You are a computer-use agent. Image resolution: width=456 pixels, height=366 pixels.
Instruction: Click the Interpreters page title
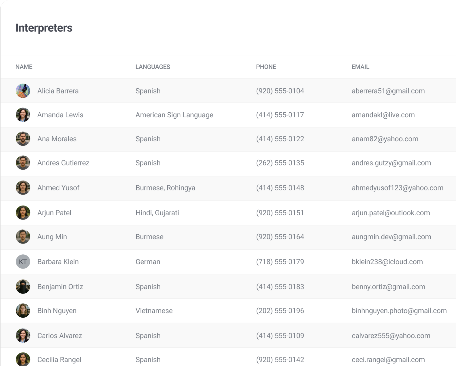click(44, 28)
